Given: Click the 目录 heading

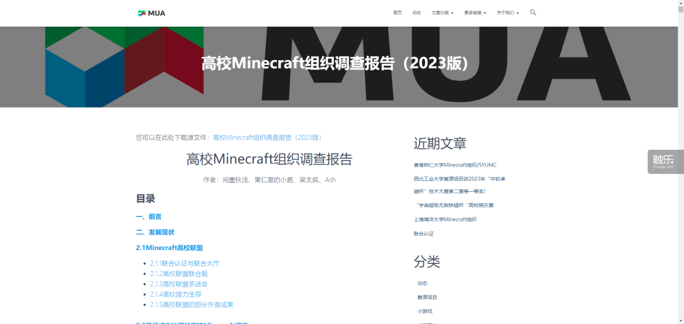Looking at the screenshot, I should click(x=146, y=199).
